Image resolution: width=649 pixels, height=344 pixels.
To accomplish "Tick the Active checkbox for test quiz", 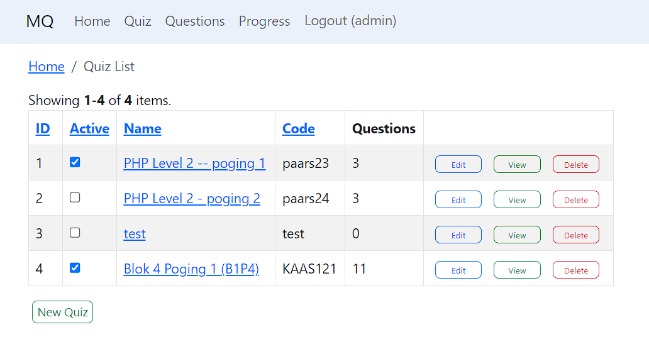I will 75,233.
